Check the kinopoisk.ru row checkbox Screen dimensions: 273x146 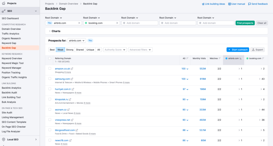click(50, 99)
